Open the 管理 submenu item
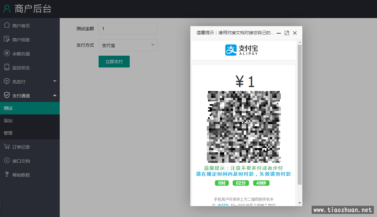 coord(30,133)
